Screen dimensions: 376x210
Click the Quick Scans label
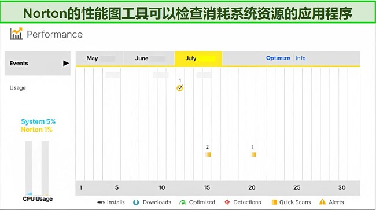[x=295, y=202]
